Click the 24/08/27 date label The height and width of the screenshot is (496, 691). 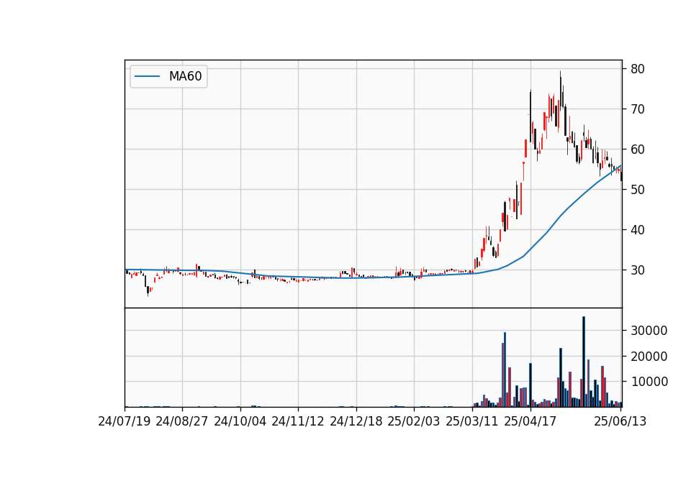coord(181,421)
